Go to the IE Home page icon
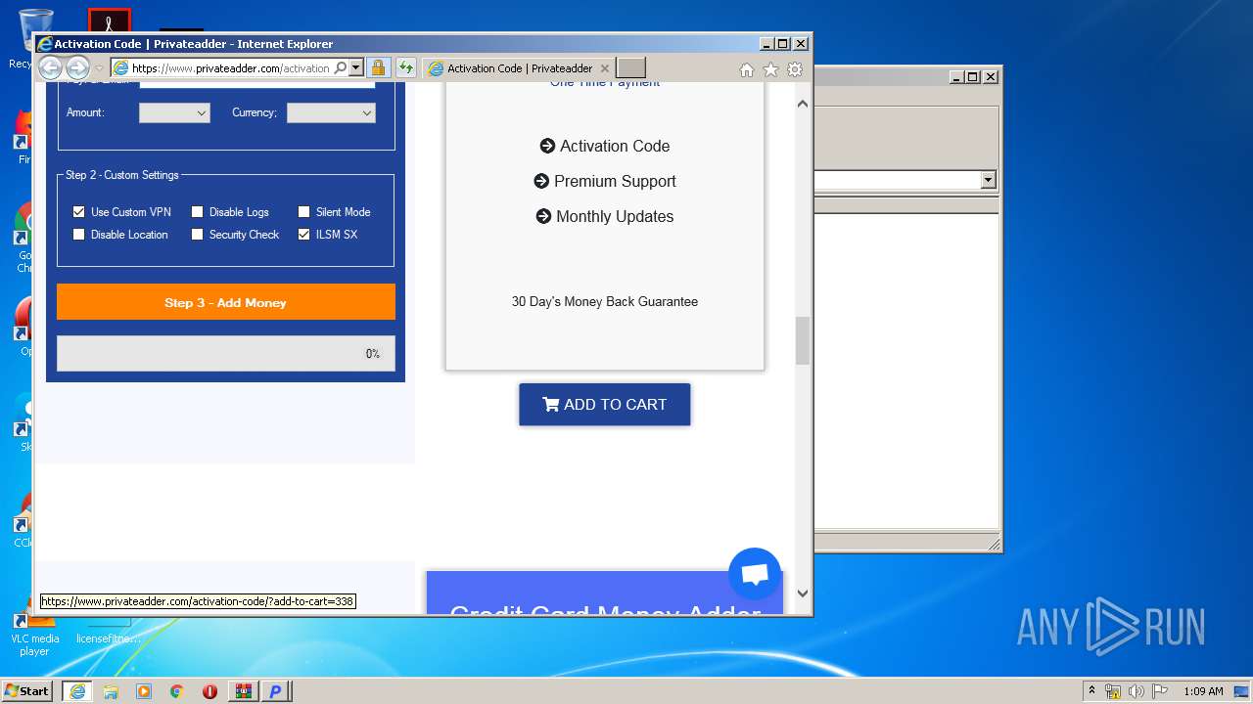The width and height of the screenshot is (1253, 704). [x=747, y=69]
